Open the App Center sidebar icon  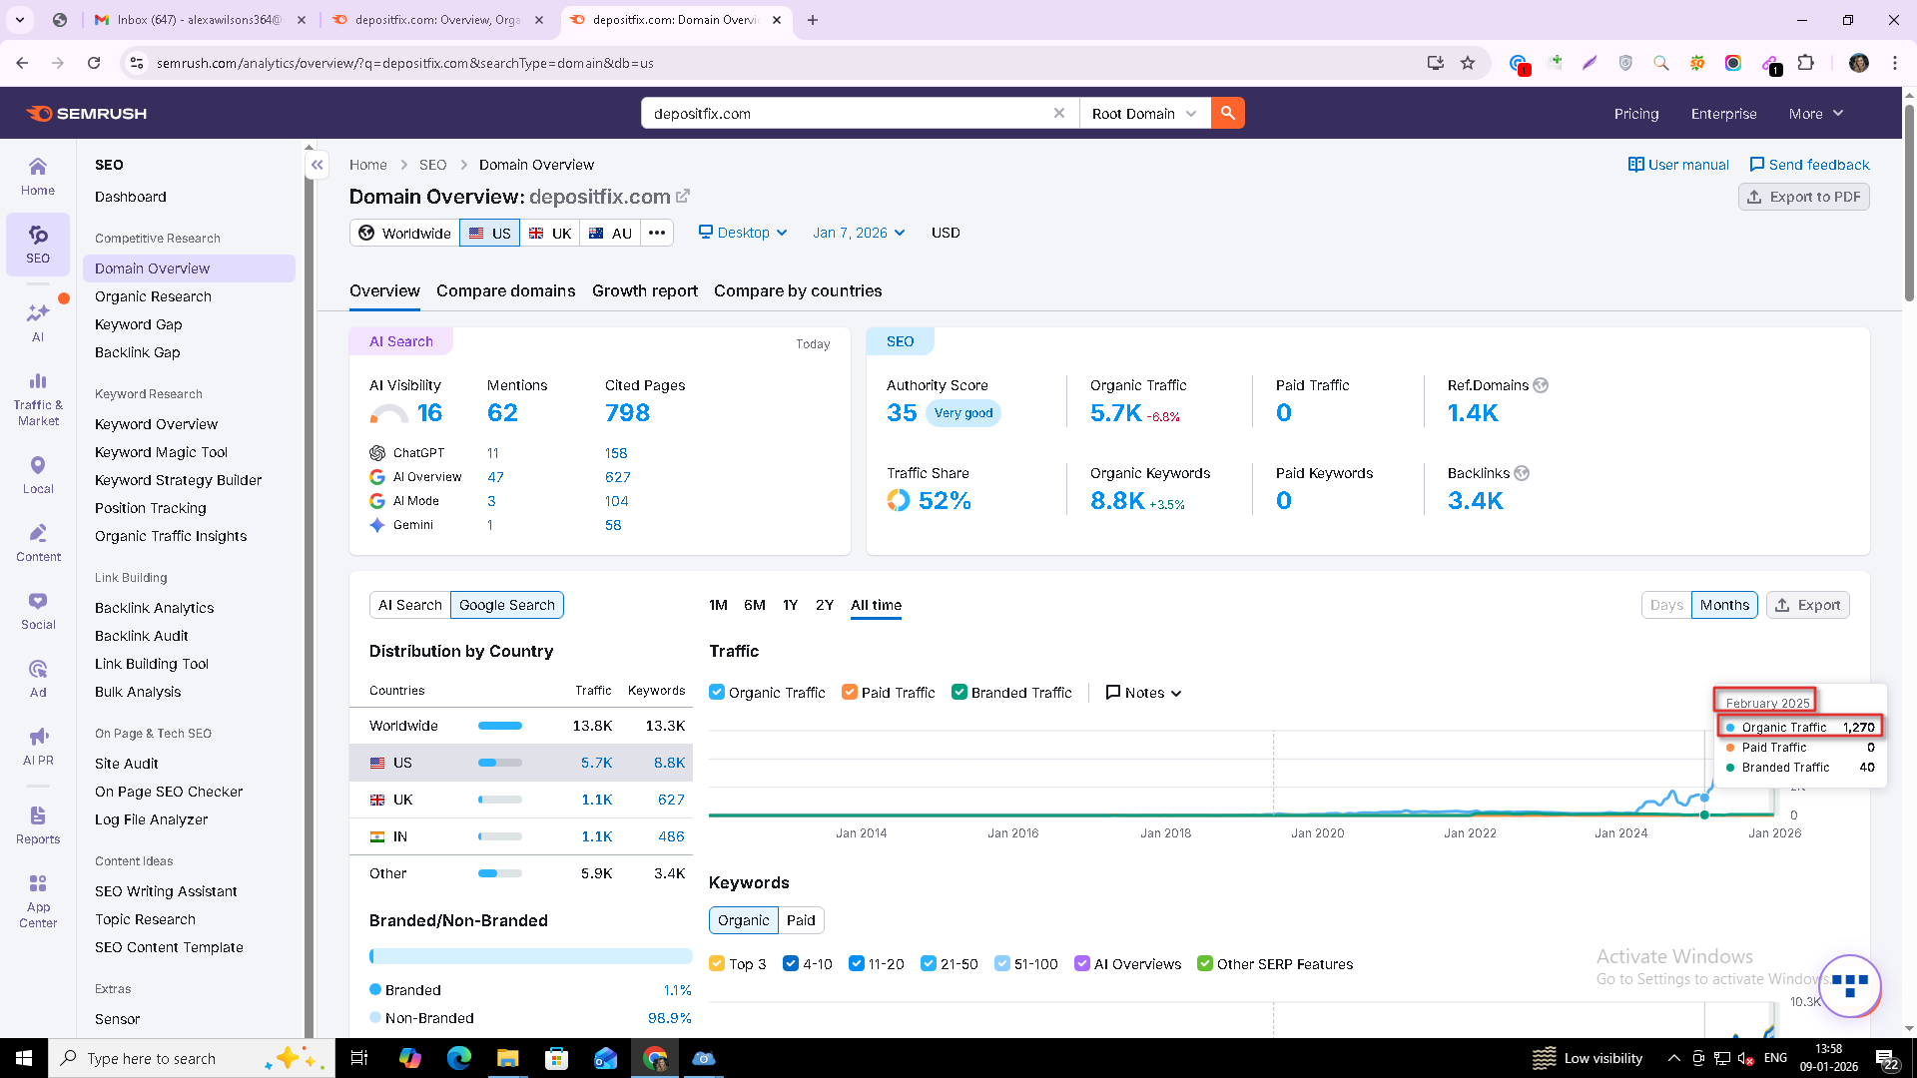(38, 901)
